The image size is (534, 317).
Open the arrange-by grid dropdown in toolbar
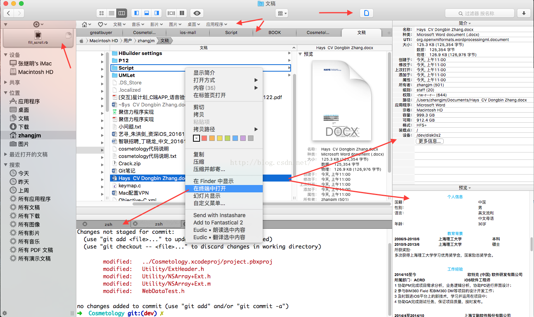coord(282,13)
